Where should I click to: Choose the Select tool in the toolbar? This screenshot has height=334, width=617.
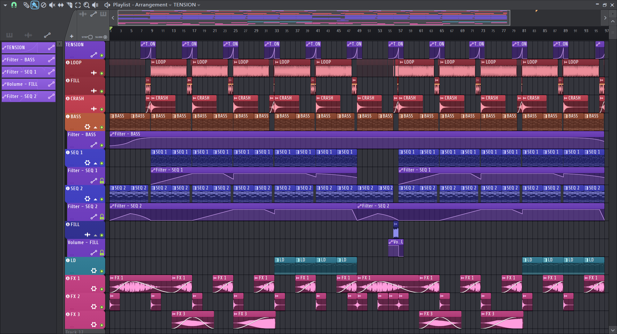click(78, 5)
